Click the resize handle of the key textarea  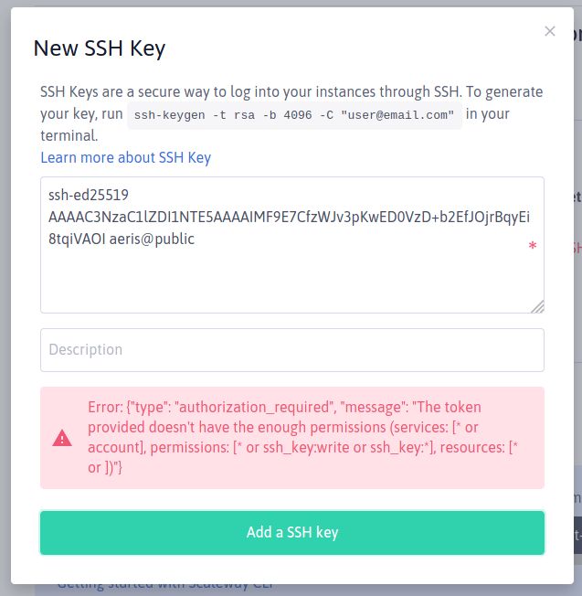point(537,305)
